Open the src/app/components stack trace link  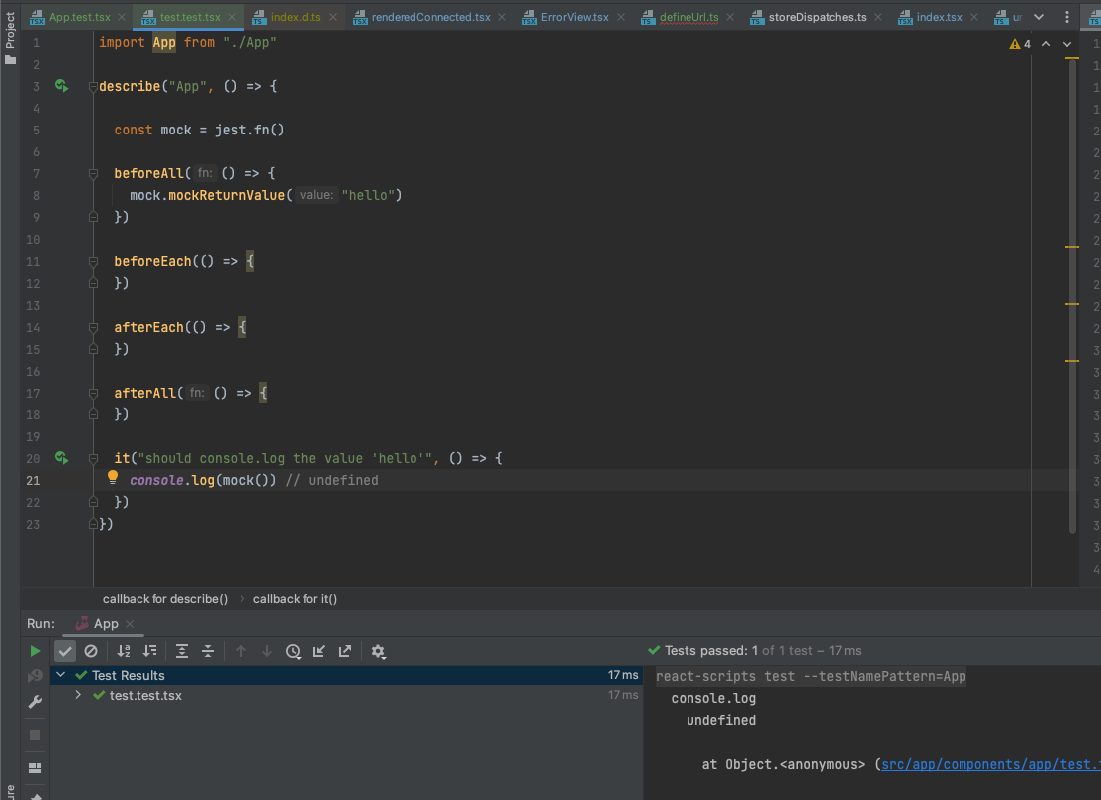click(986, 764)
